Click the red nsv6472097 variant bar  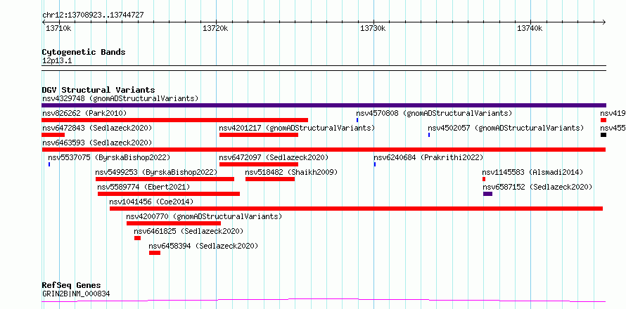[x=259, y=164]
